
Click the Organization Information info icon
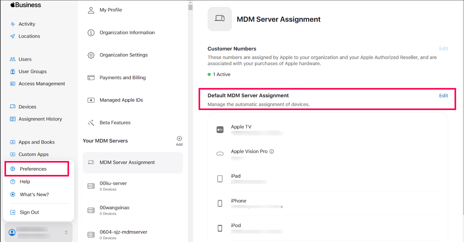point(91,33)
